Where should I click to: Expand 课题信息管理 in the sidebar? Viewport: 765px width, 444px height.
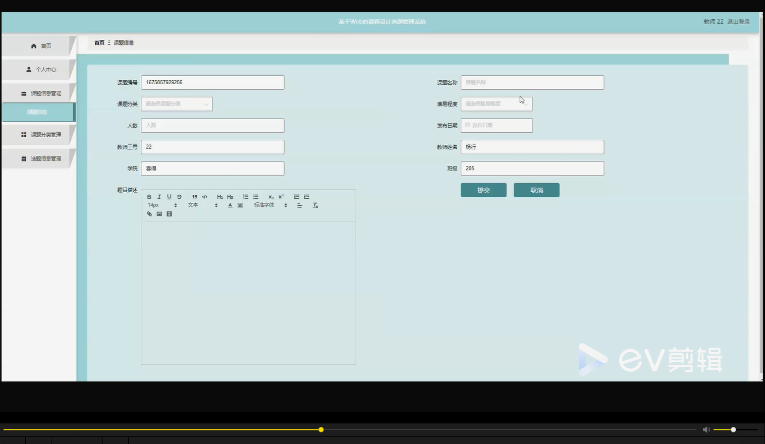point(38,93)
